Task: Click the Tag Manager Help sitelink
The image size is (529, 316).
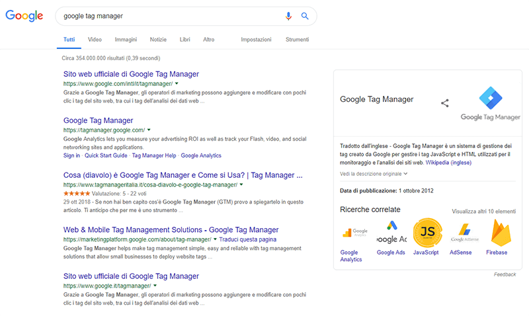Action: (x=154, y=155)
